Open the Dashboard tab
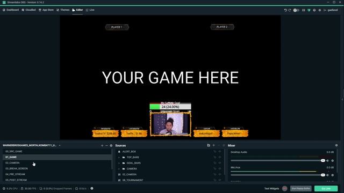344x193 pixels. pyautogui.click(x=11, y=10)
